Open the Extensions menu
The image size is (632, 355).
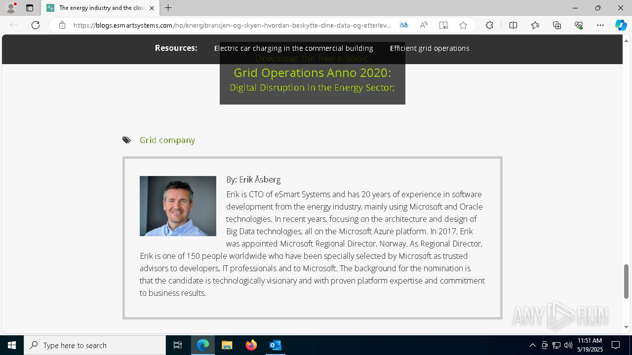[x=489, y=25]
